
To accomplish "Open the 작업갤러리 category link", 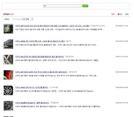I will pos(55,103).
